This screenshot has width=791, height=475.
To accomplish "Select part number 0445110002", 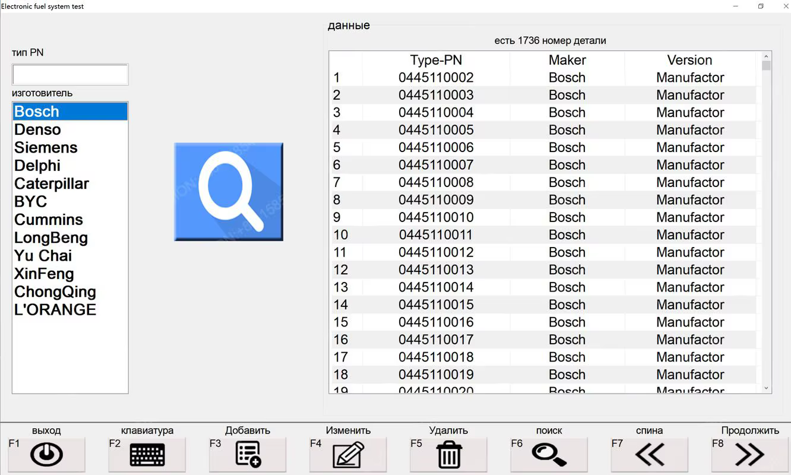I will [436, 78].
